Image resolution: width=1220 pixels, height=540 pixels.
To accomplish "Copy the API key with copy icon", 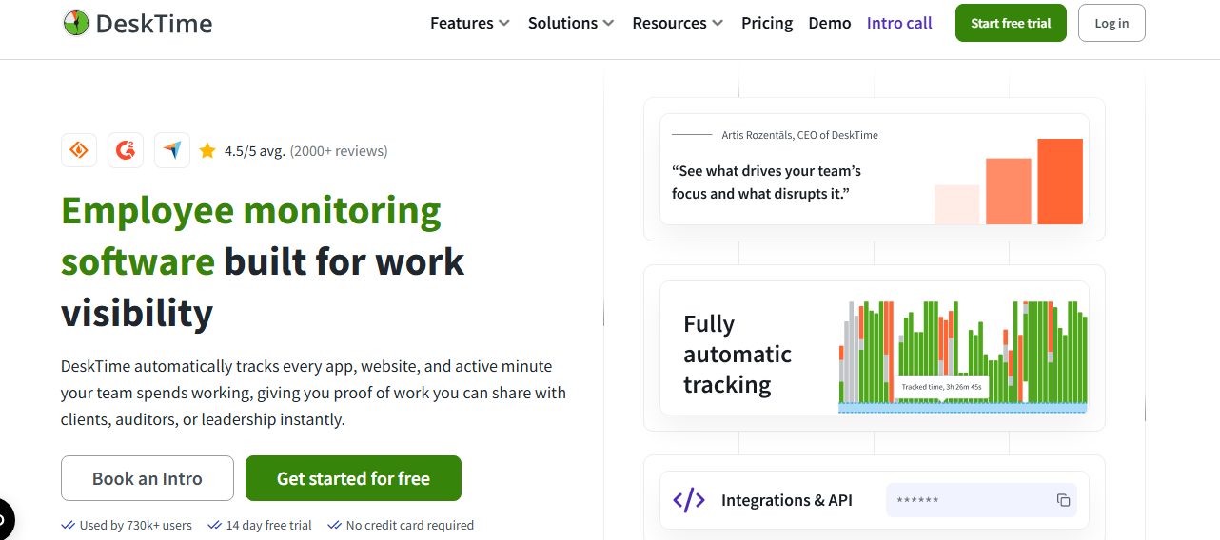I will [x=1063, y=500].
